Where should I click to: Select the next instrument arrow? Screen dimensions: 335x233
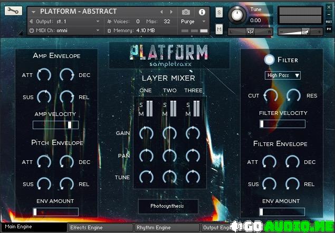click(171, 12)
